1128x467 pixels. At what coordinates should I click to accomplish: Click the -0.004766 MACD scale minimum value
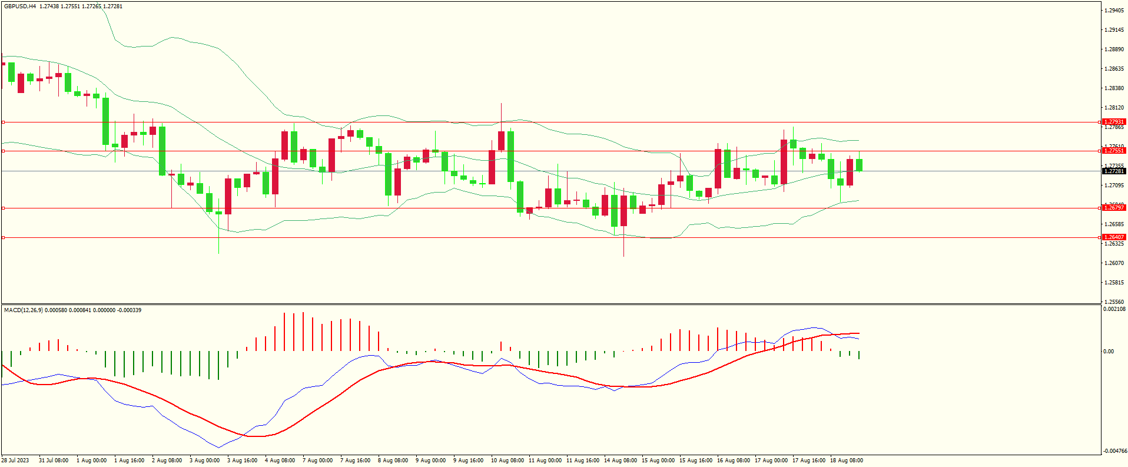coord(1115,451)
